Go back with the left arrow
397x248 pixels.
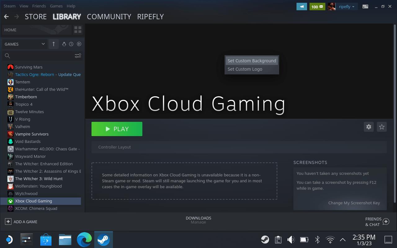click(6, 17)
